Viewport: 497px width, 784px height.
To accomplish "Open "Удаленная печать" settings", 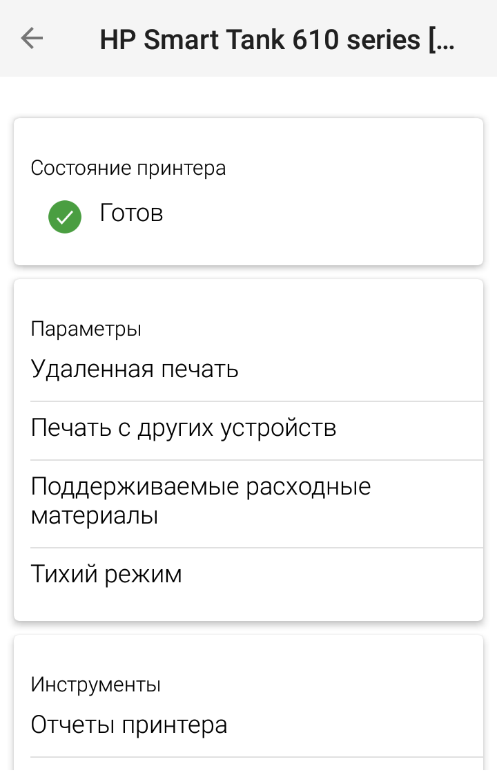I will (x=135, y=370).
